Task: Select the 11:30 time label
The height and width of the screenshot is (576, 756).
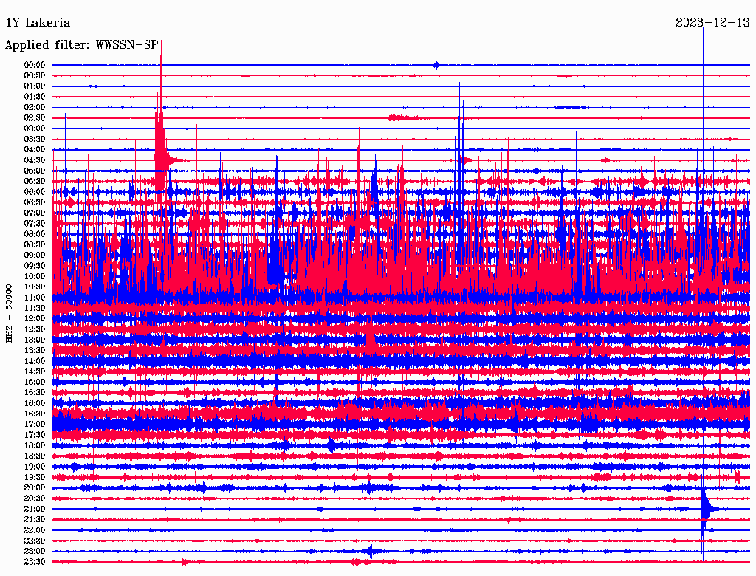Action: [x=35, y=308]
